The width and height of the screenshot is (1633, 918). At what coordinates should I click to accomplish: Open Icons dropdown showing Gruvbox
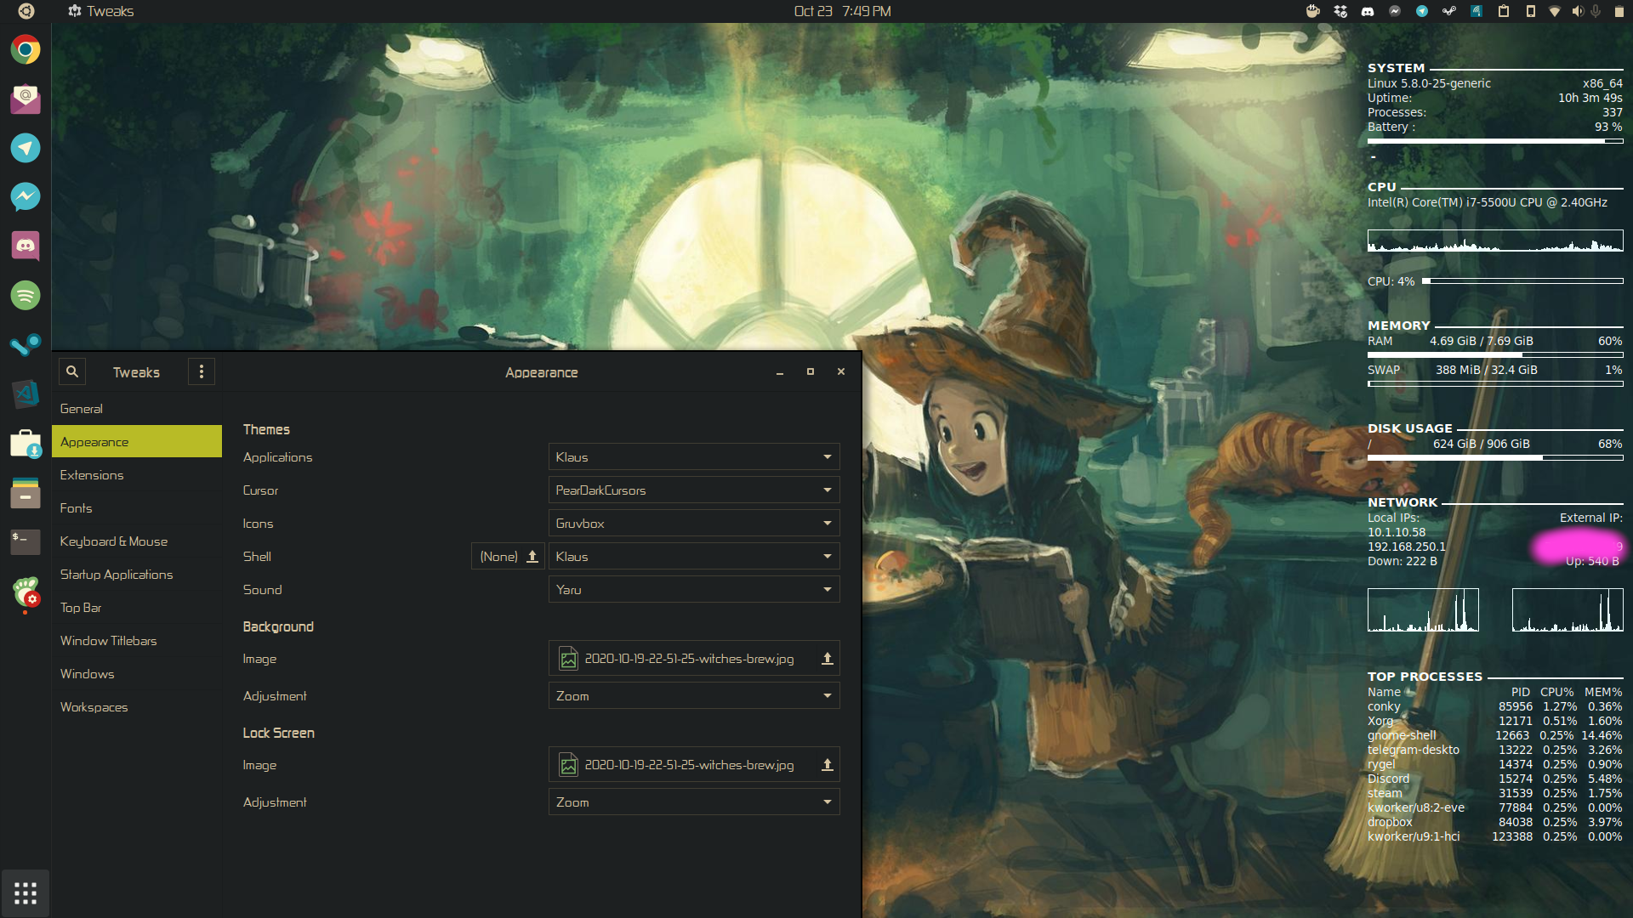point(694,524)
